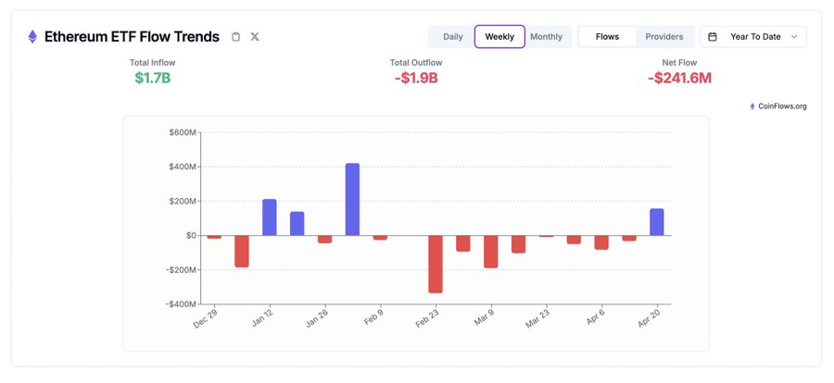Image resolution: width=834 pixels, height=383 pixels.
Task: Select the Flows tab
Action: click(608, 37)
